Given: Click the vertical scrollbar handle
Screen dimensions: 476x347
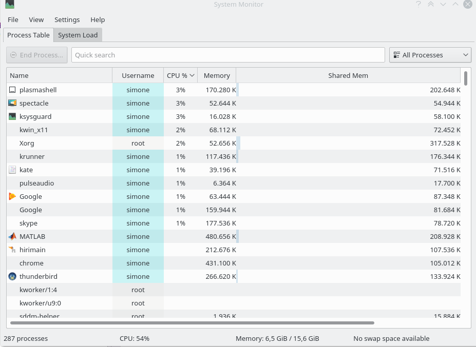Looking at the screenshot, I should 466,78.
